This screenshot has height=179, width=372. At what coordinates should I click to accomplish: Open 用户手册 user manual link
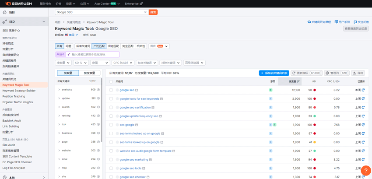(x=342, y=22)
